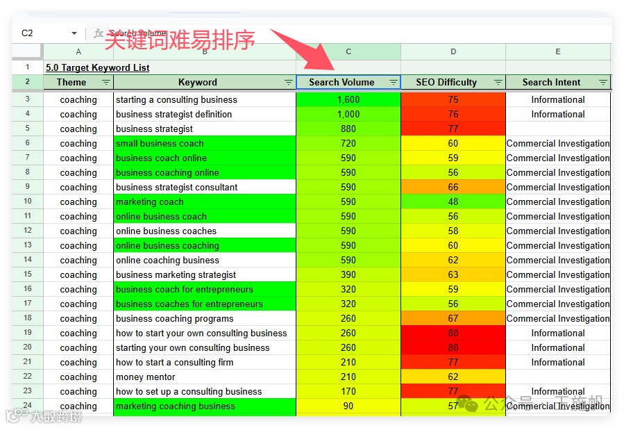Open the SEO Difficulty filter icon
Image resolution: width=624 pixels, height=428 pixels.
[498, 83]
